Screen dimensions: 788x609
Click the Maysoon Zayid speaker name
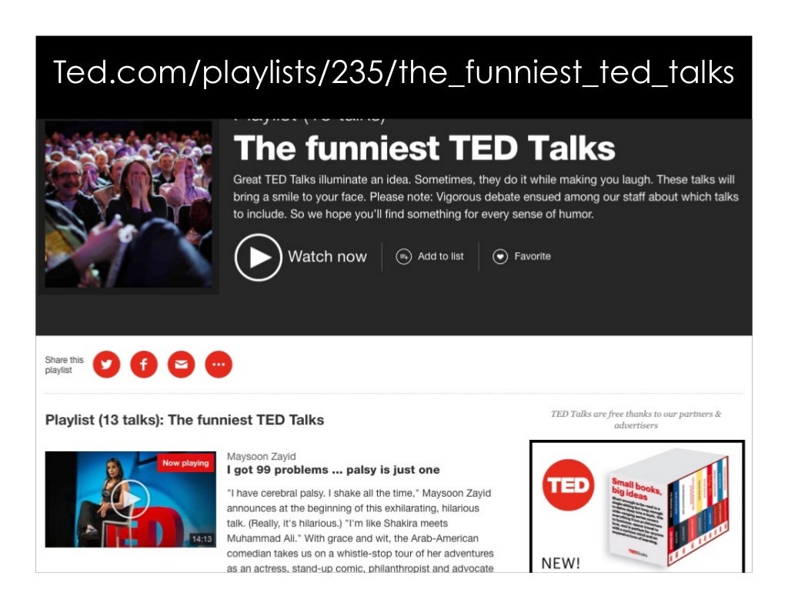click(x=262, y=457)
